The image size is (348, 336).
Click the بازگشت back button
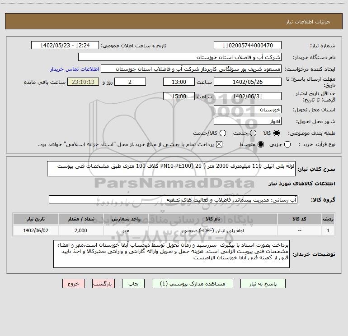103,284
